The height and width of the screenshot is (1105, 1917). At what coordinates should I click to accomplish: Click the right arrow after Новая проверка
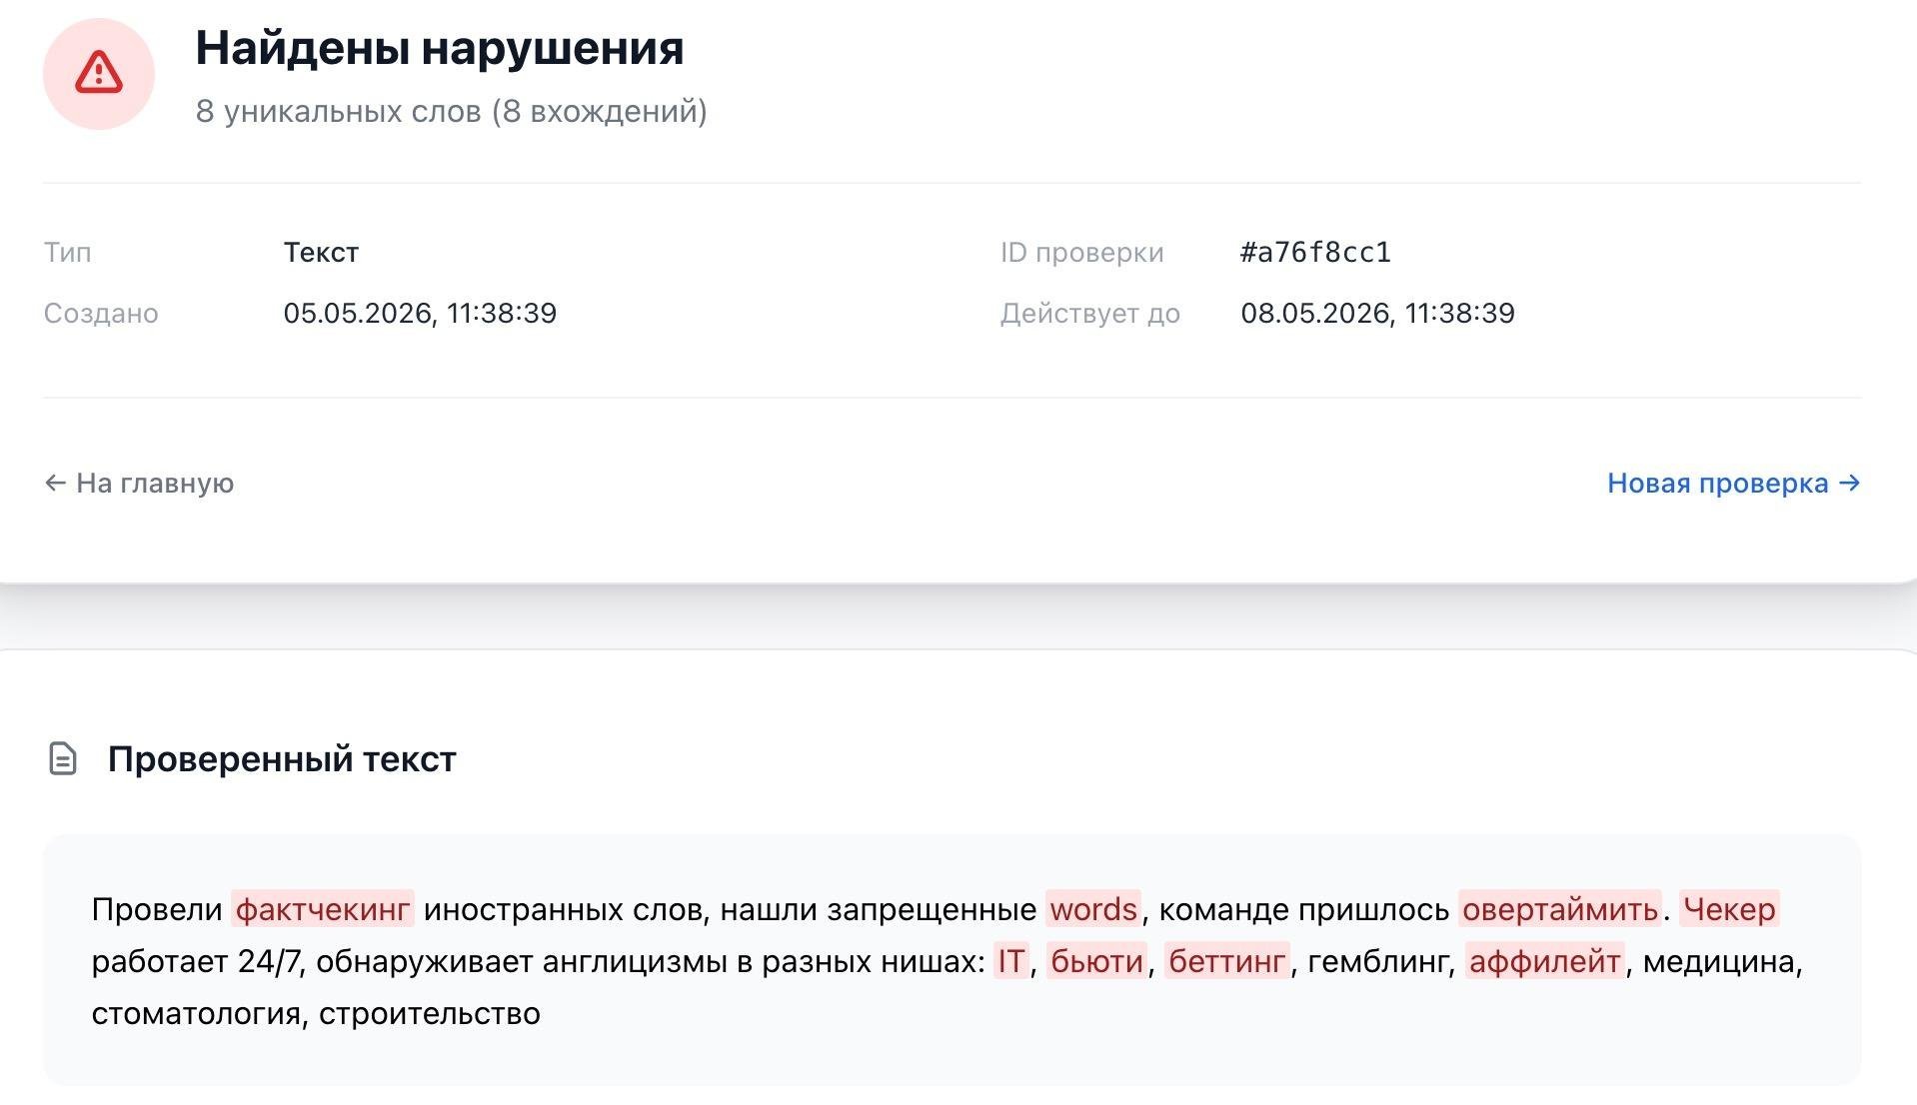(1849, 483)
